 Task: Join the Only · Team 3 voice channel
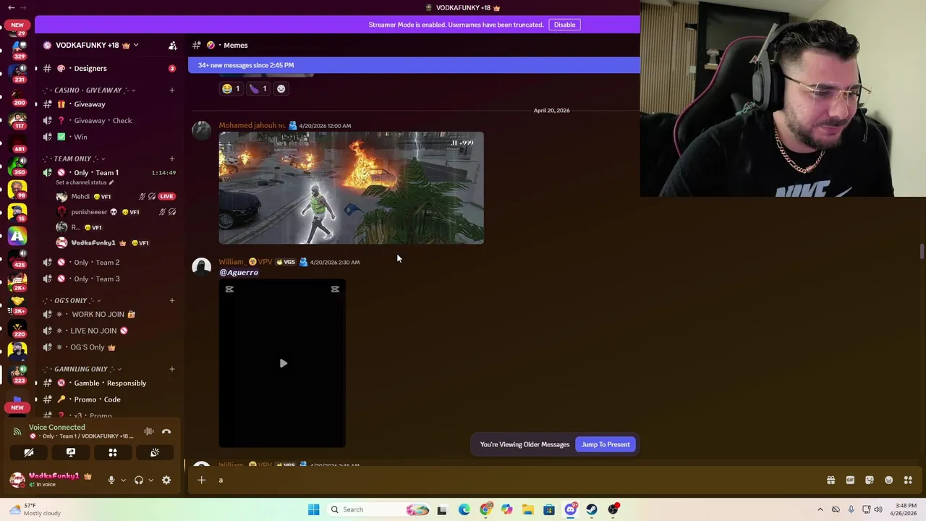pos(109,279)
